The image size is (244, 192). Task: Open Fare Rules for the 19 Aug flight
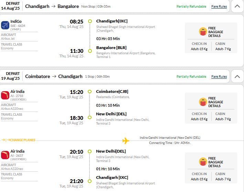(x=219, y=77)
